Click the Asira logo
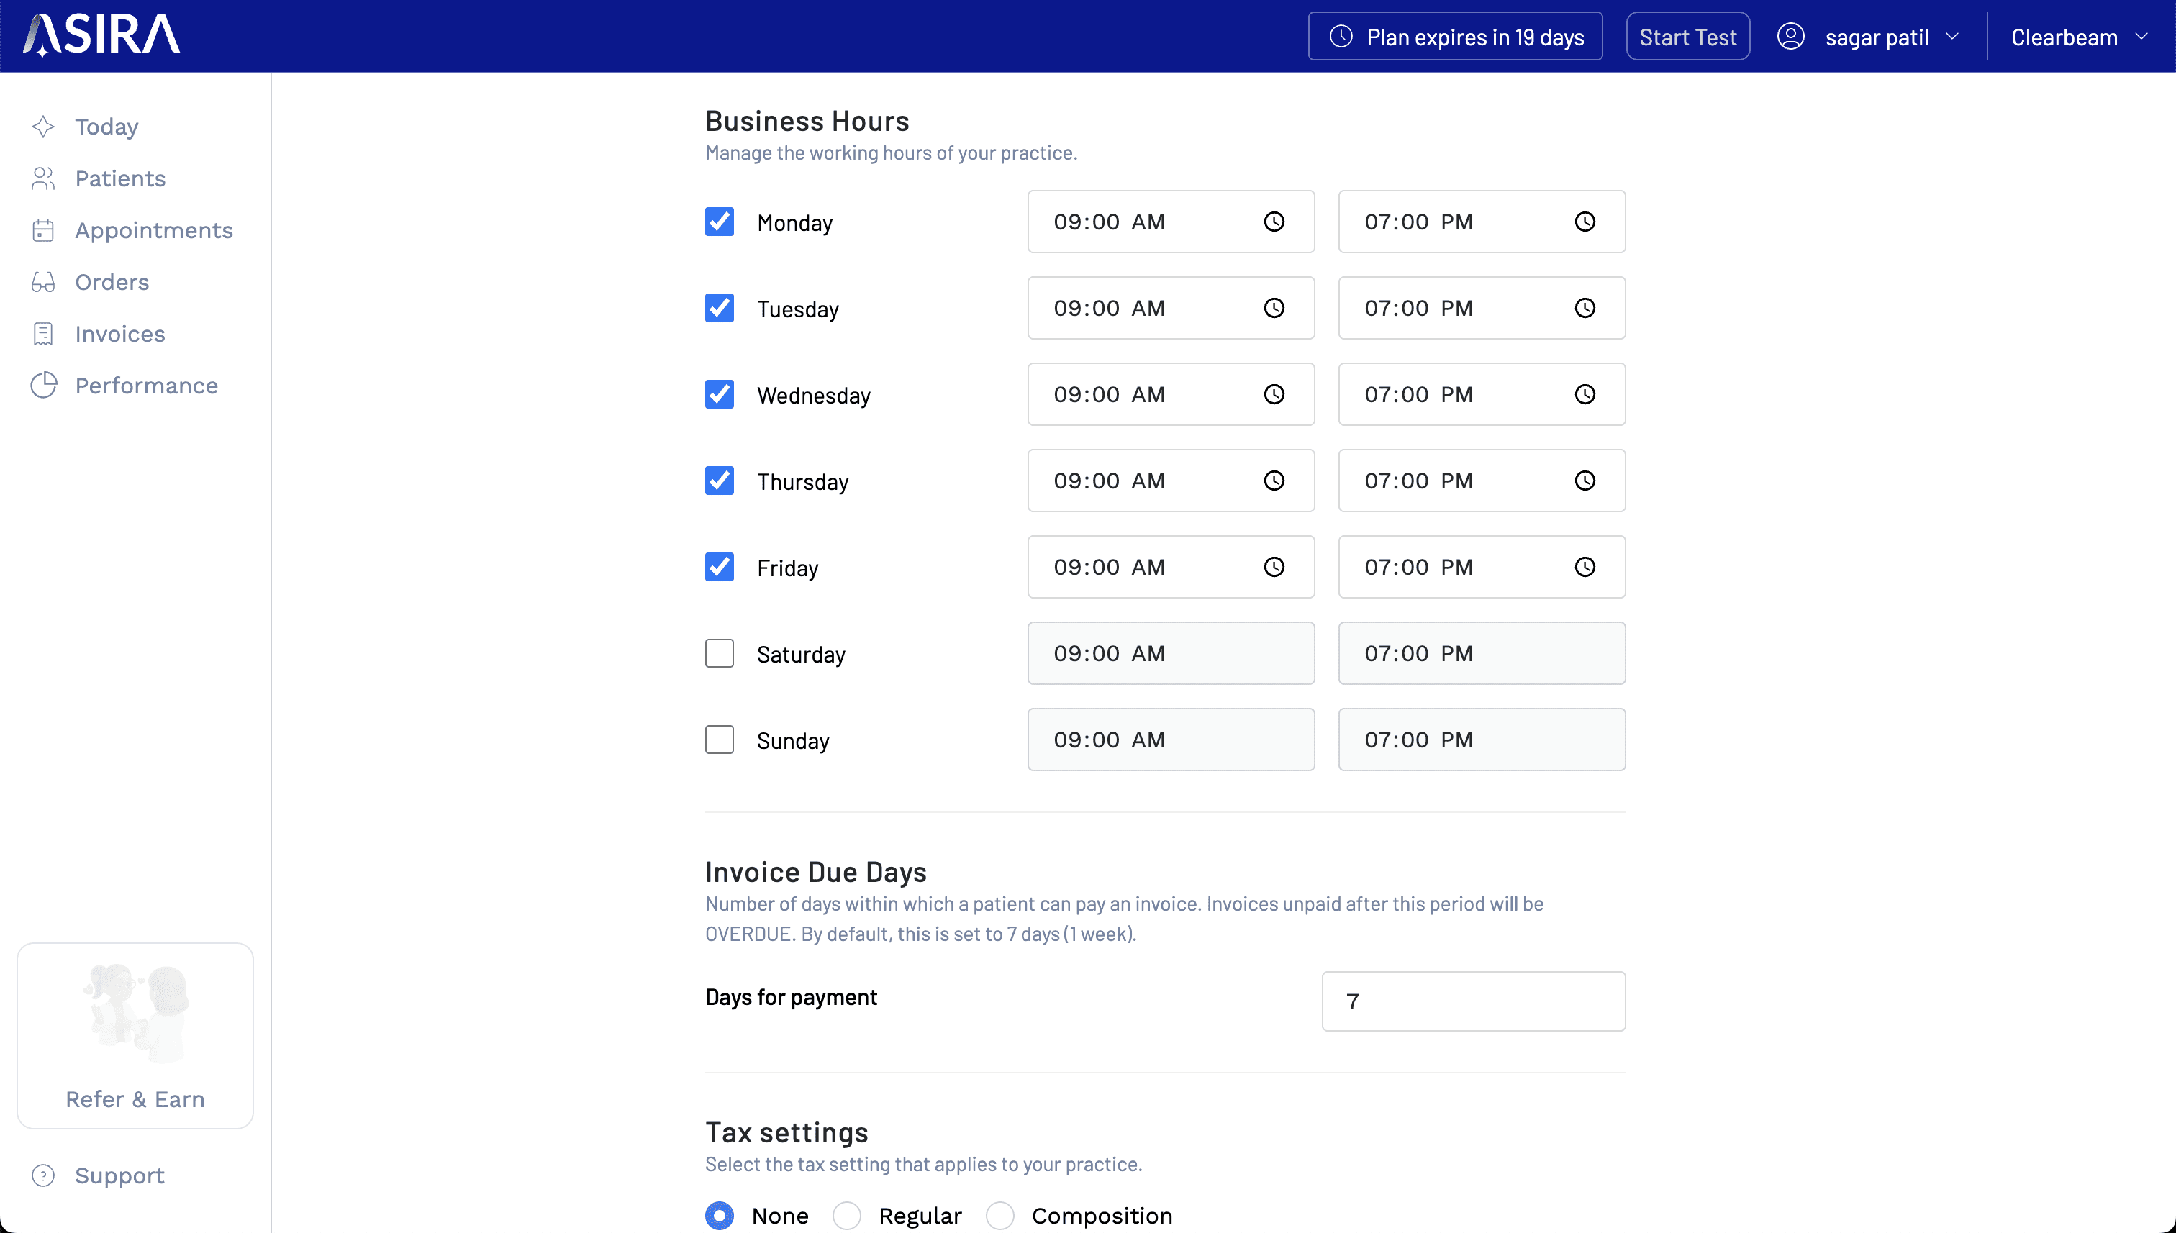Image resolution: width=2176 pixels, height=1233 pixels. pyautogui.click(x=101, y=35)
